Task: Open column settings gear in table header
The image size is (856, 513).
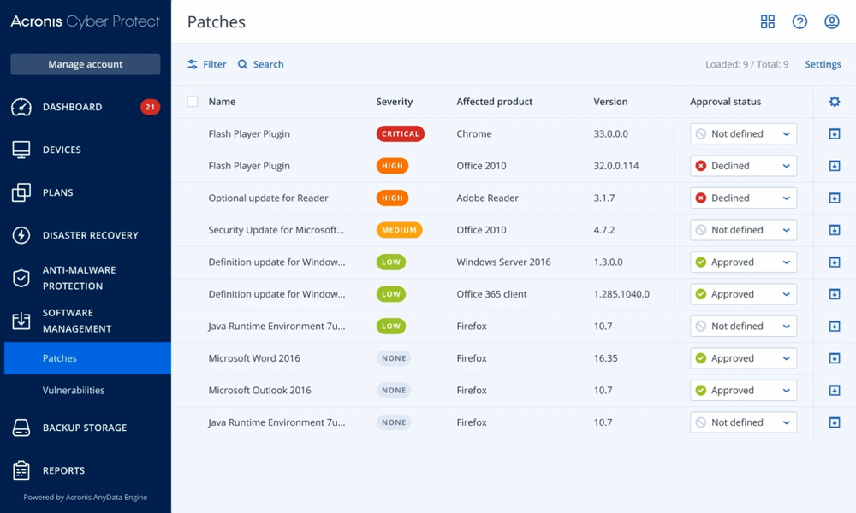Action: [x=834, y=102]
